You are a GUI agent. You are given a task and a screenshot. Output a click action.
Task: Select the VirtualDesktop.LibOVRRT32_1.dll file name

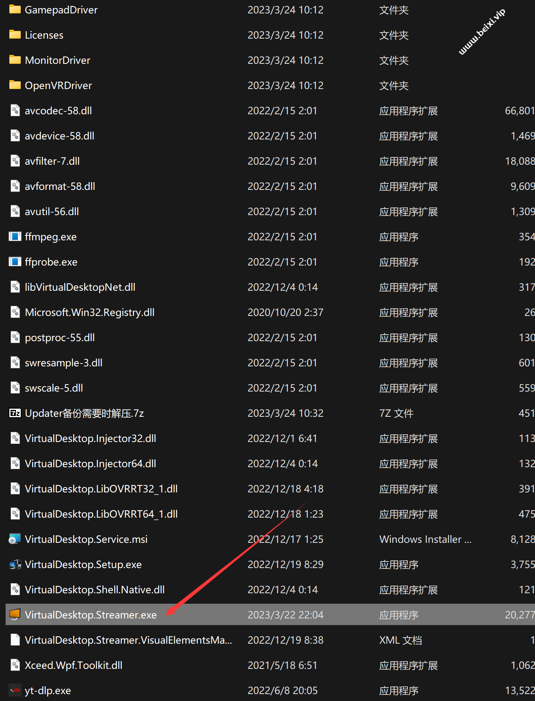coord(101,489)
